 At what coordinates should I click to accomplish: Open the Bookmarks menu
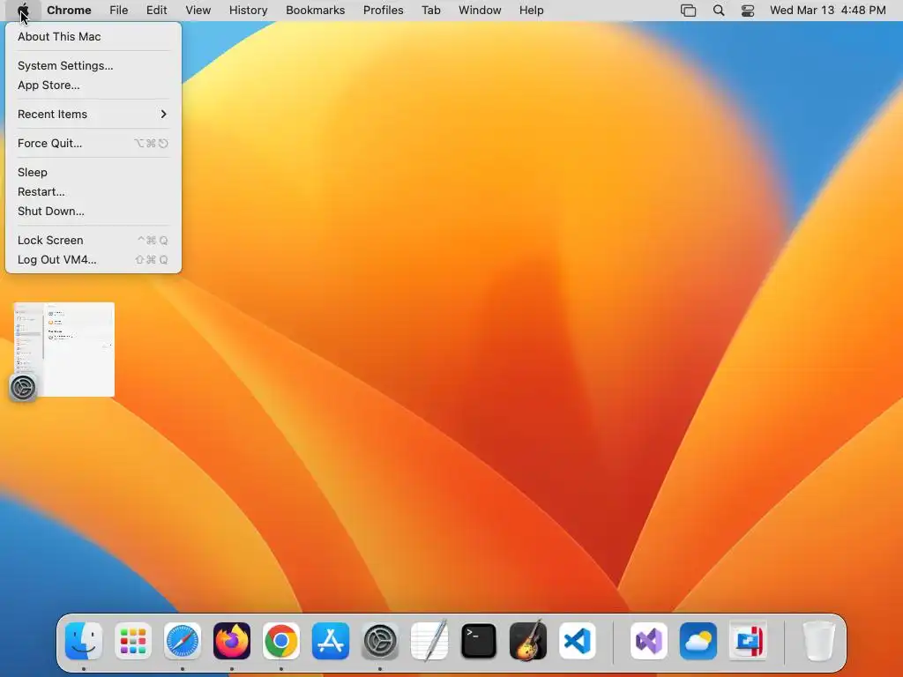tap(315, 11)
